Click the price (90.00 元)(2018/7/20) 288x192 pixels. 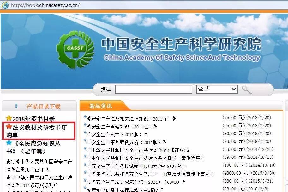point(247,133)
